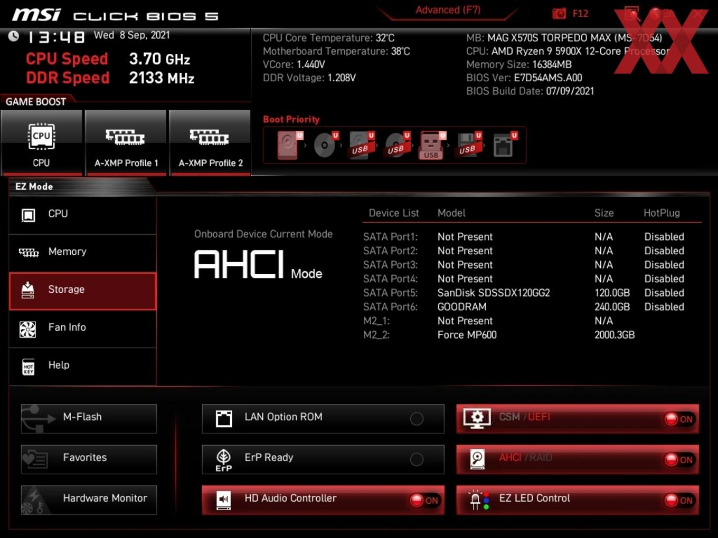Activate A-XMP Profile 1
The image size is (718, 538).
(x=126, y=142)
